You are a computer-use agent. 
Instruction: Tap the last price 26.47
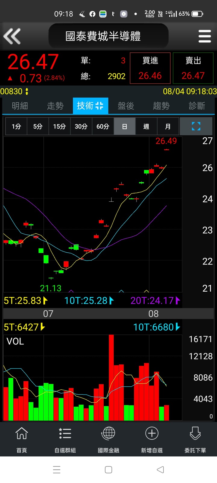point(33,62)
